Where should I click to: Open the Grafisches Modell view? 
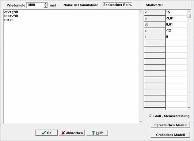[x=170, y=135]
